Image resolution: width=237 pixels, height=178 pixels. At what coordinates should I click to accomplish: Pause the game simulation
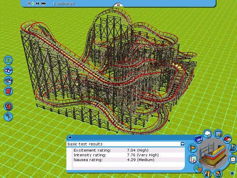[29, 3]
